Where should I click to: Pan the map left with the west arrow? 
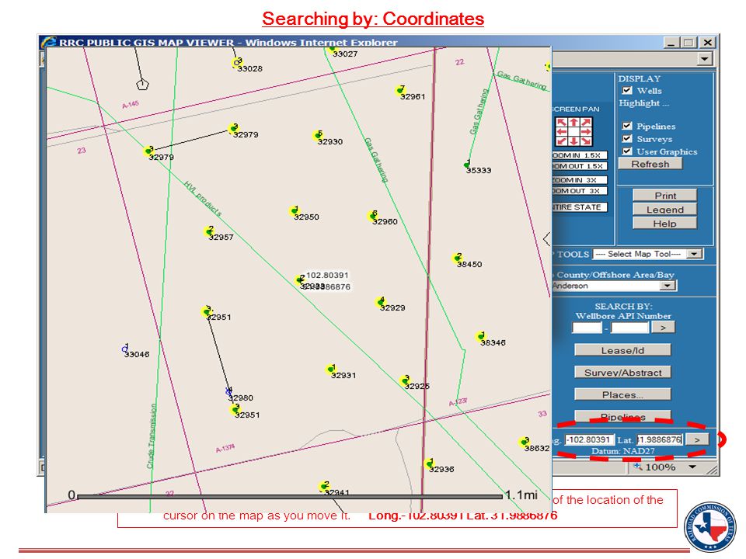coord(562,132)
